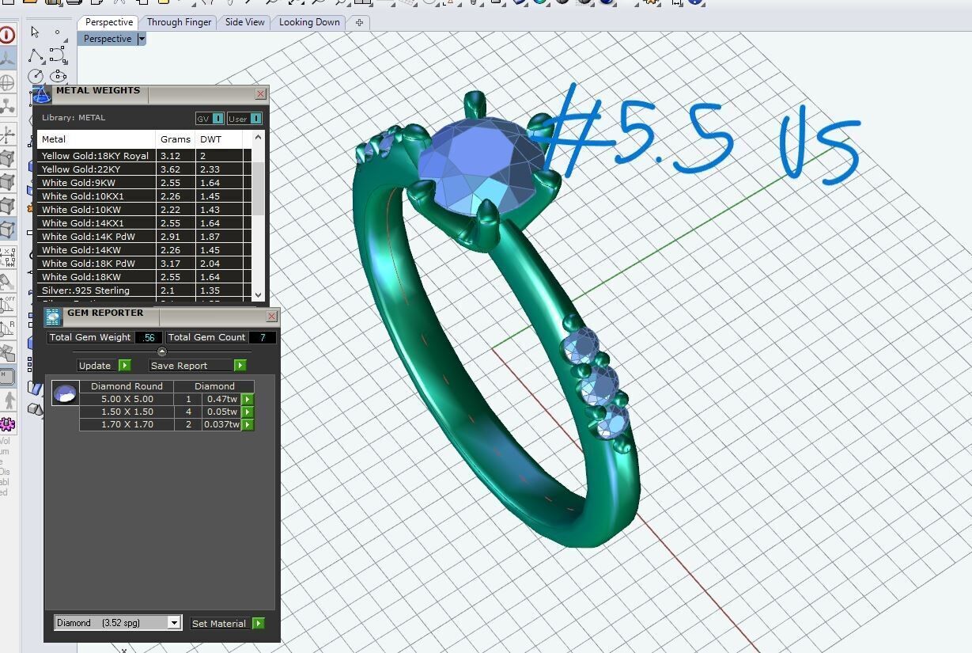972x653 pixels.
Task: Click the grey person figure icon
Action: click(x=8, y=400)
